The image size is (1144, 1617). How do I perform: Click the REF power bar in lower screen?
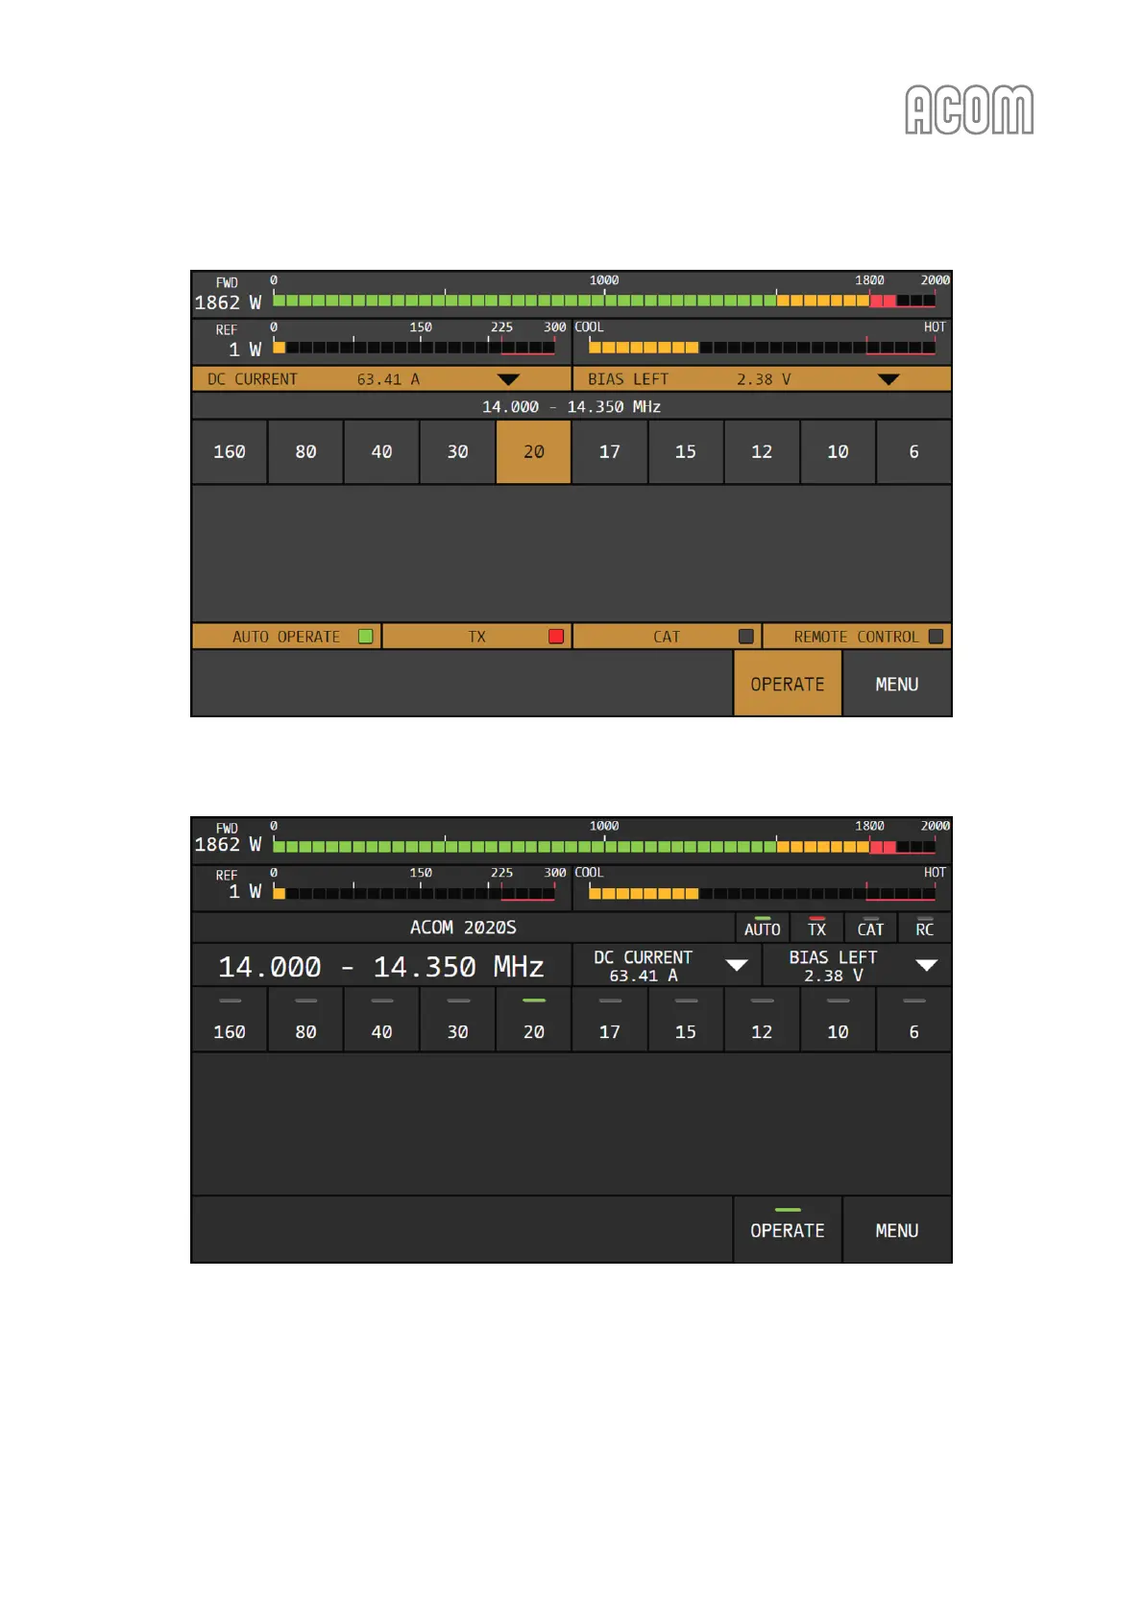(x=414, y=893)
